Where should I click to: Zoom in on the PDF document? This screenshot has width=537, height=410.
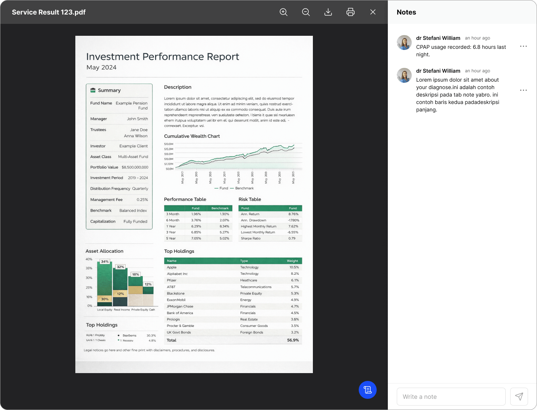coord(283,12)
